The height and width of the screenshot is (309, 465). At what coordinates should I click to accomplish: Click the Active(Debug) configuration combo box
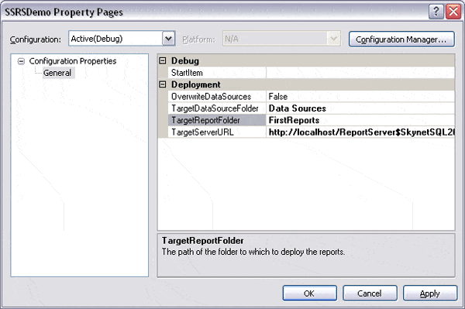(122, 39)
